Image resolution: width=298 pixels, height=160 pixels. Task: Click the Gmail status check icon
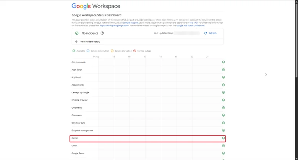[223, 146]
